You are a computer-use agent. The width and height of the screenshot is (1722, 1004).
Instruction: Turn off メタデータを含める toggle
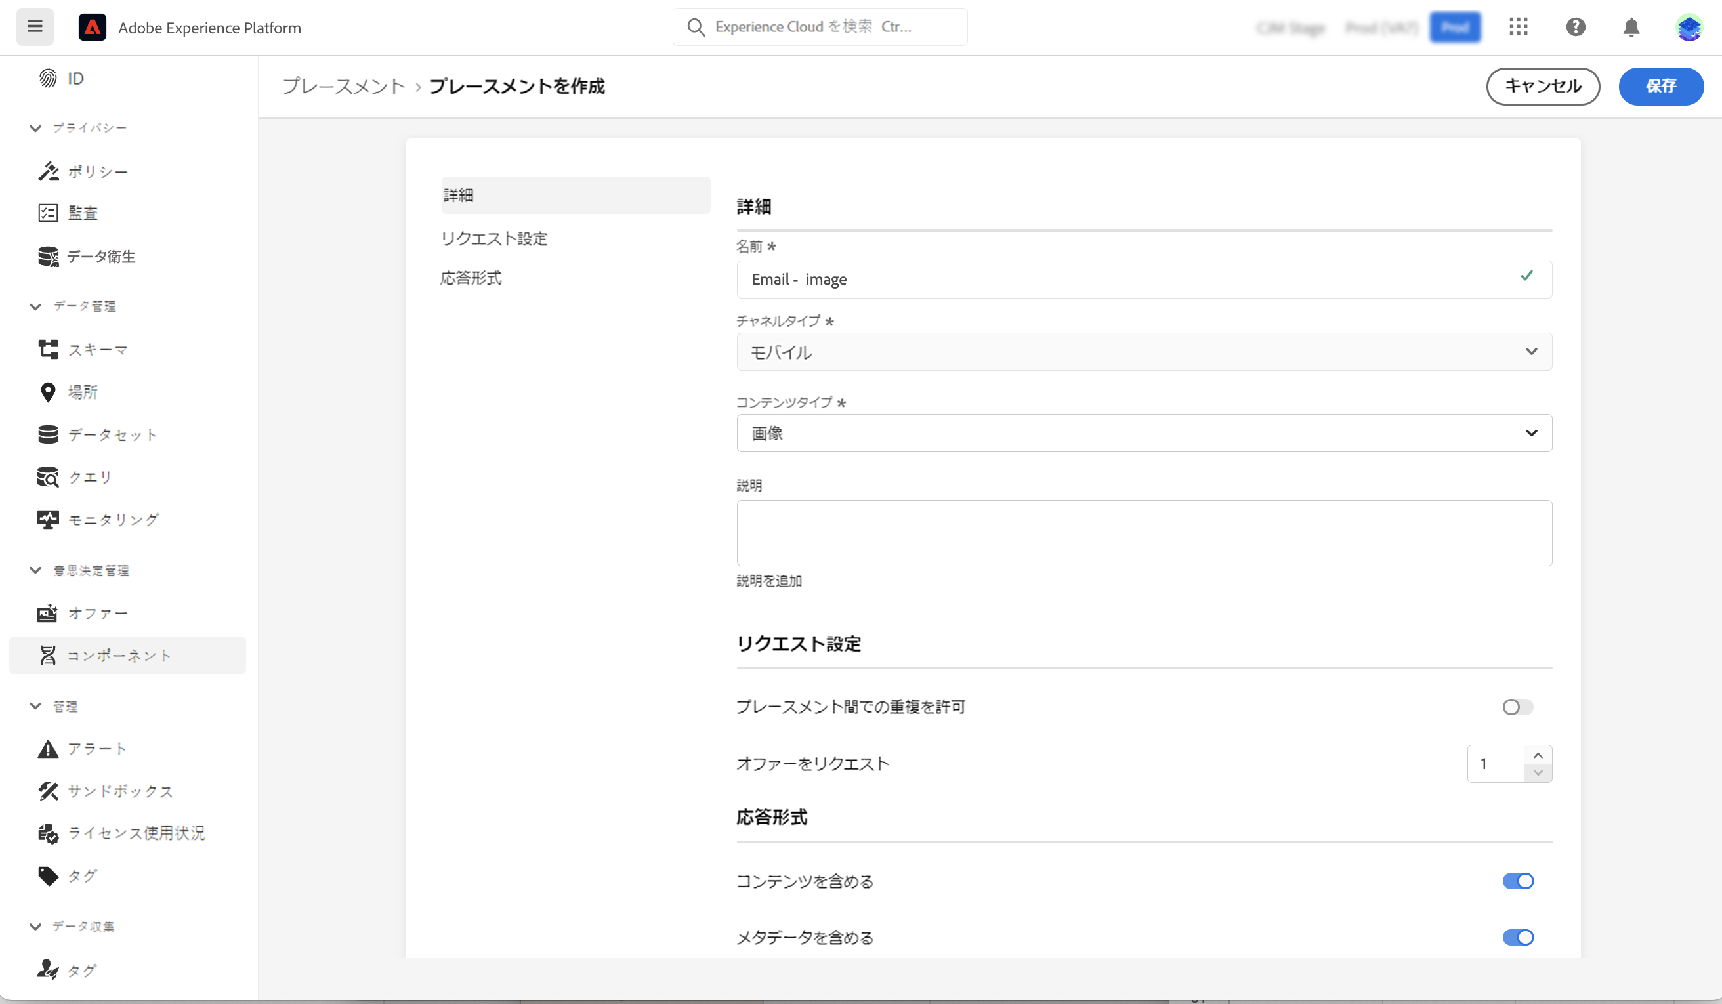pyautogui.click(x=1517, y=937)
